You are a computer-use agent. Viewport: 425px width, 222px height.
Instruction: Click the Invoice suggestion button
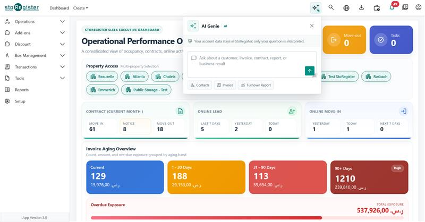pos(225,85)
